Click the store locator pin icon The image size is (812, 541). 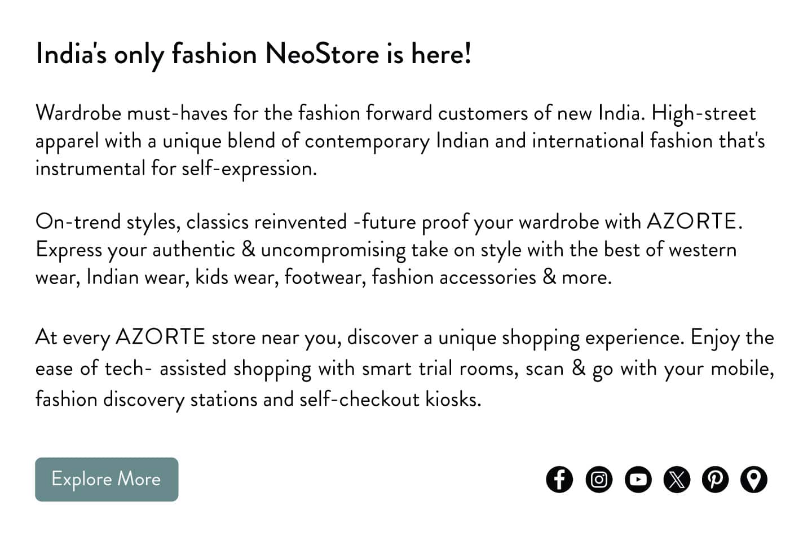[753, 480]
